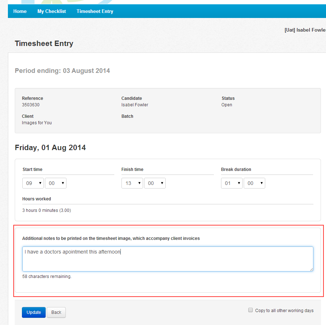Click the Hours worked value text
The height and width of the screenshot is (325, 326).
pos(47,210)
